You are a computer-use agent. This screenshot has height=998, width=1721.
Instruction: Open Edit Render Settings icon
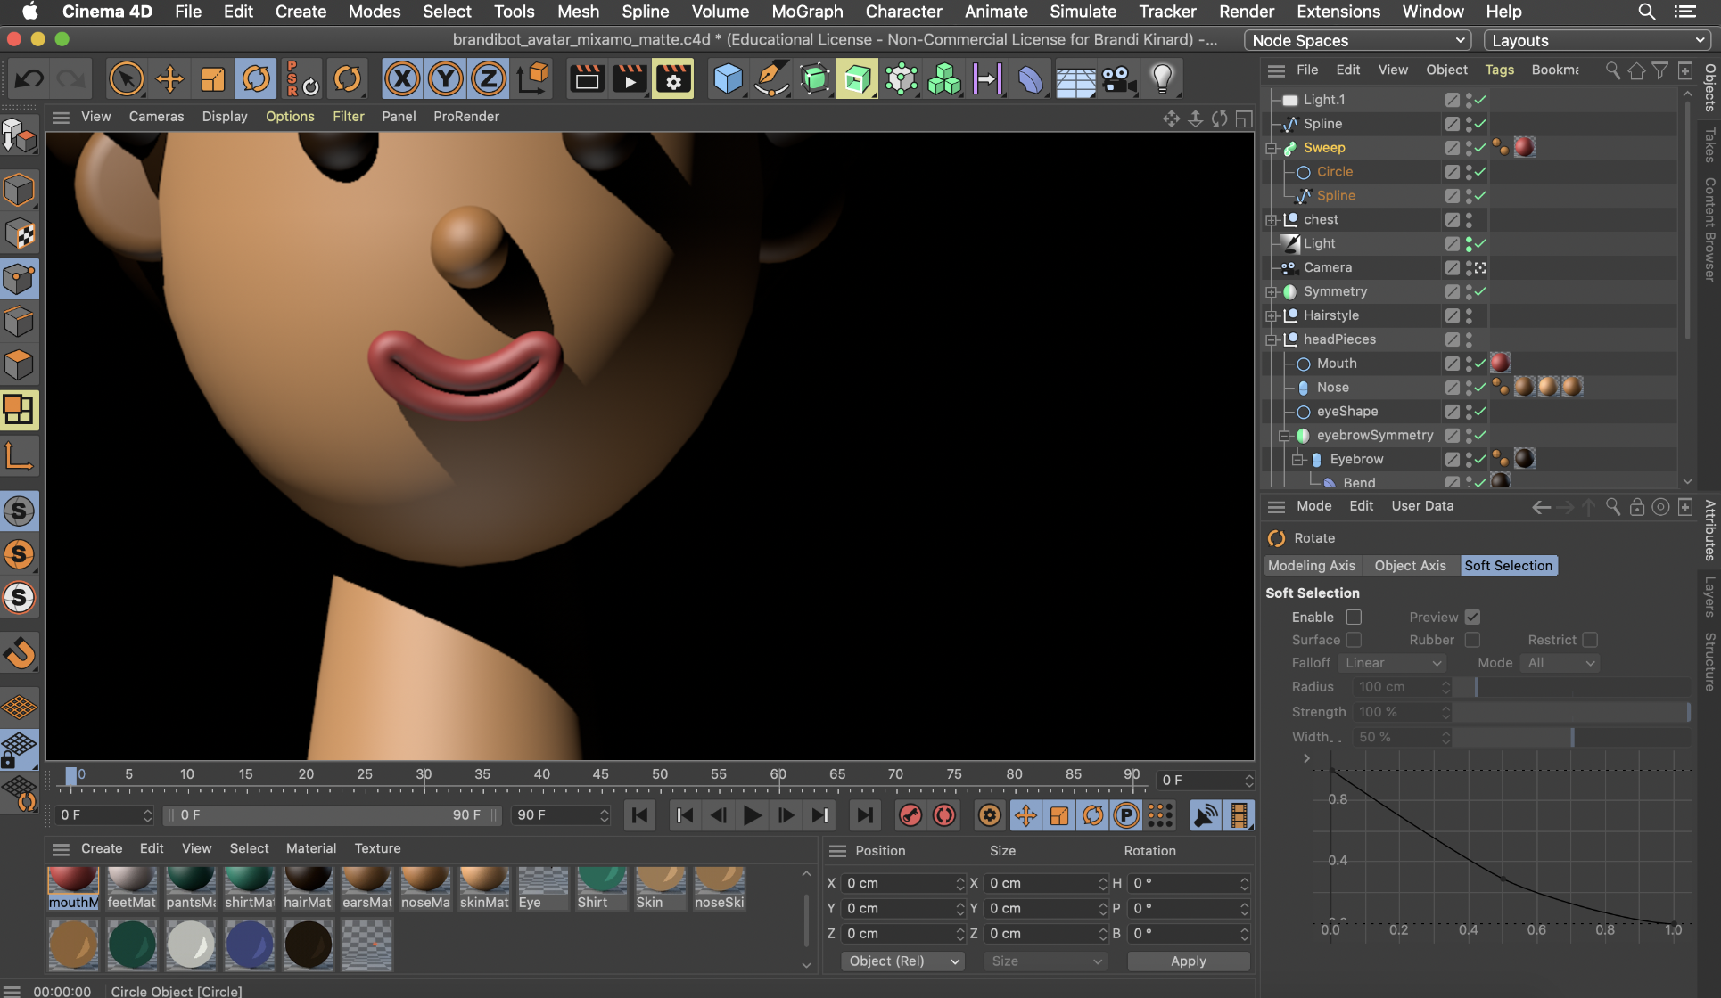click(x=673, y=79)
